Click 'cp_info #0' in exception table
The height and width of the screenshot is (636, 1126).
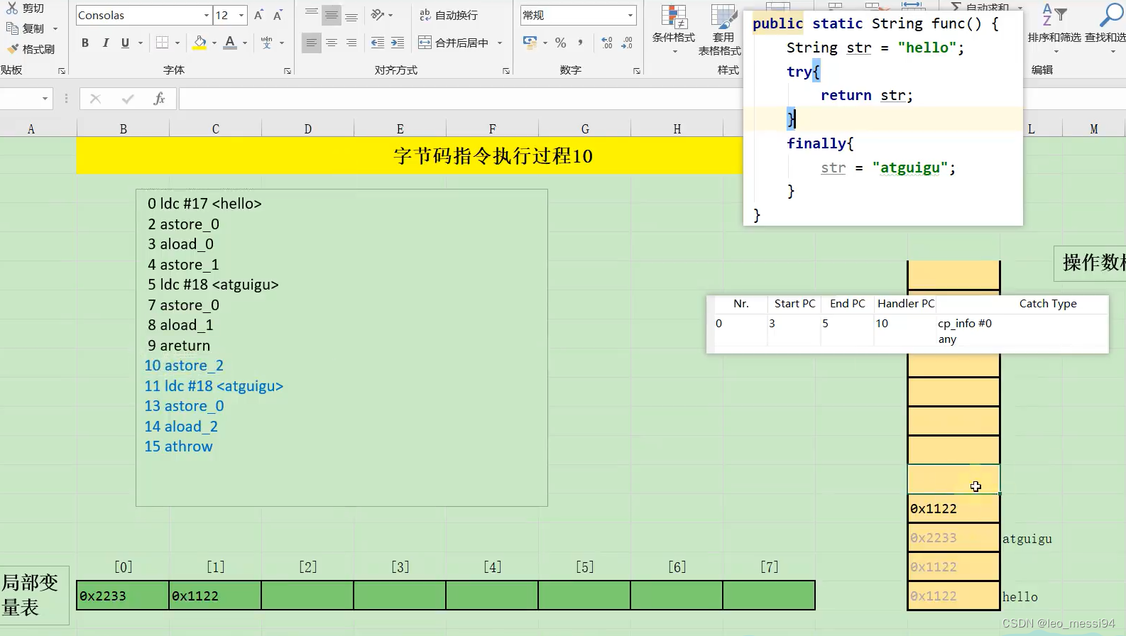(x=964, y=324)
